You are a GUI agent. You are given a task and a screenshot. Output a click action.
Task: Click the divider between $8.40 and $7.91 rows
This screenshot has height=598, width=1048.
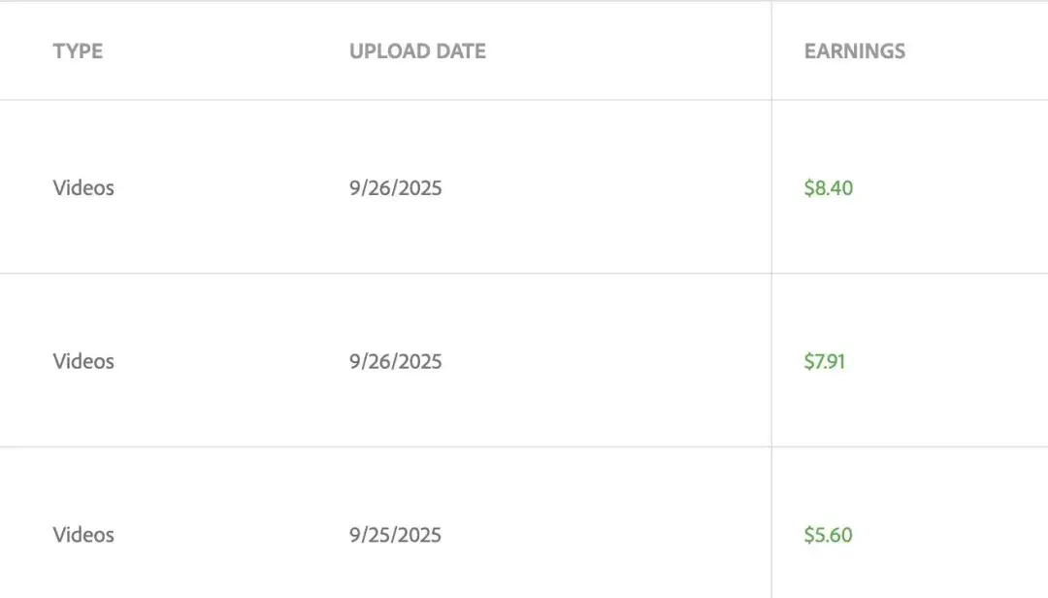click(x=388, y=273)
